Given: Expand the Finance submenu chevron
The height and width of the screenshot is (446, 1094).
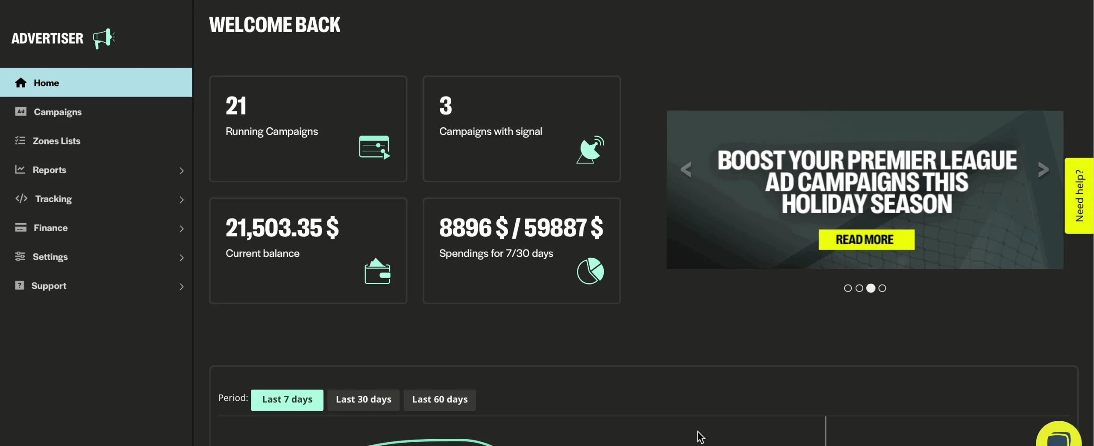Looking at the screenshot, I should [182, 229].
